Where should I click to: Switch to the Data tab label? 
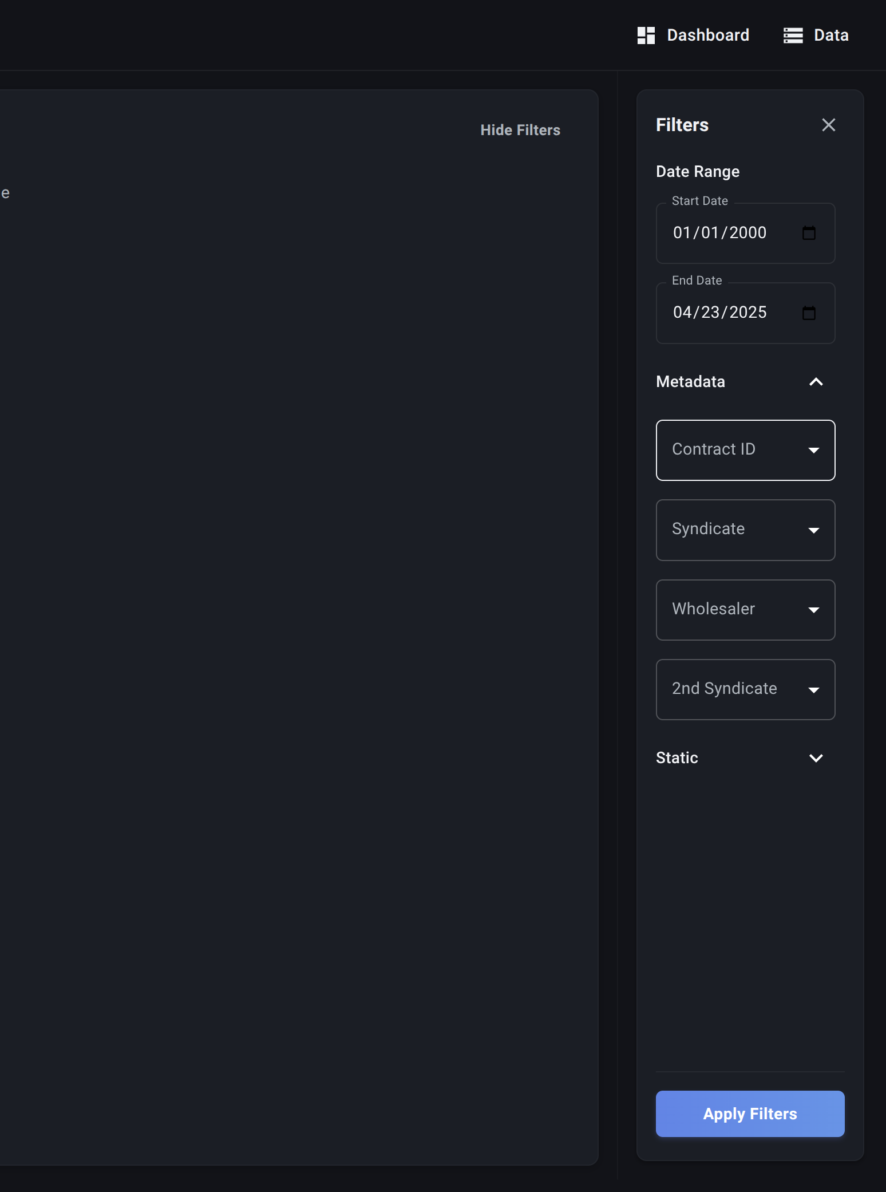coord(831,35)
